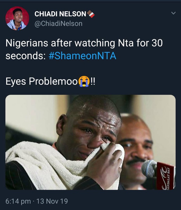Click the dot separator between time and date
Viewport: 181px width, 210px height.
[33, 201]
